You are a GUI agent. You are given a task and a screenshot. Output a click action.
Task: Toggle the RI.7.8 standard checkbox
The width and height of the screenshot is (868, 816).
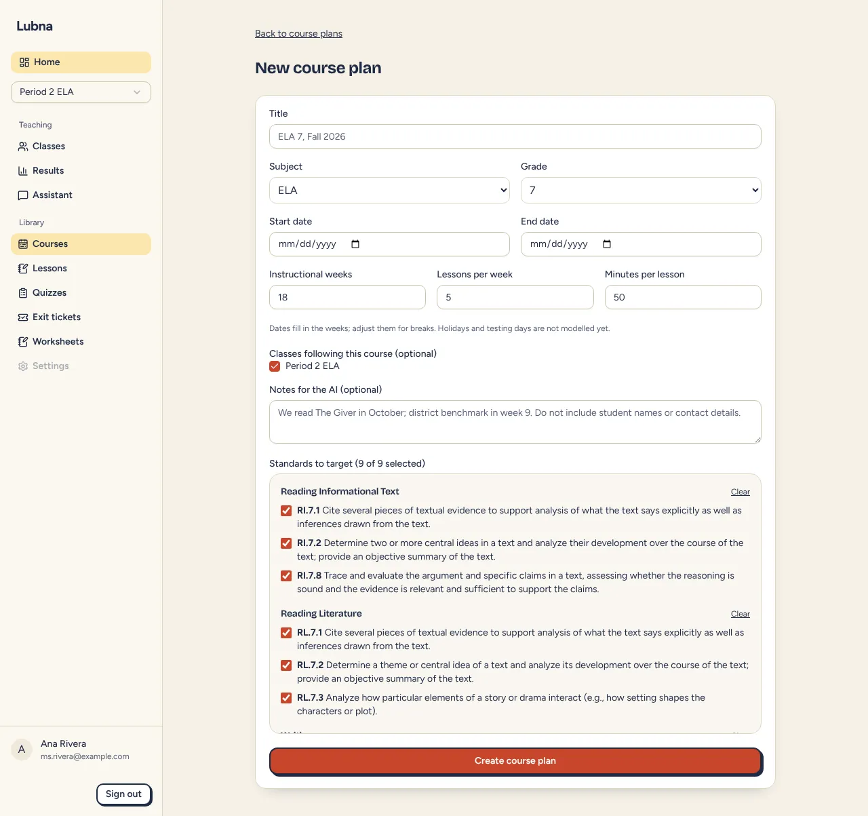pos(286,576)
